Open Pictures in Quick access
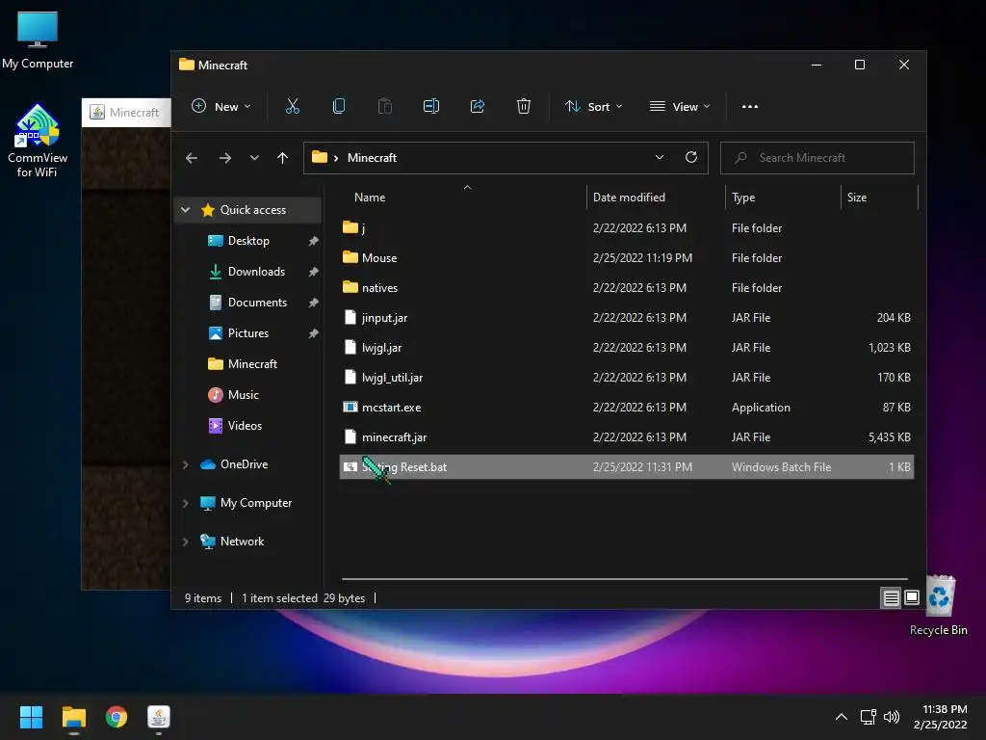 click(x=248, y=332)
